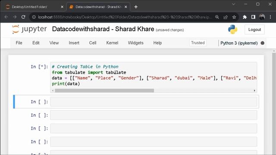The image size is (276, 155).
Task: Bookmark this tab with star
Action: click(x=234, y=17)
